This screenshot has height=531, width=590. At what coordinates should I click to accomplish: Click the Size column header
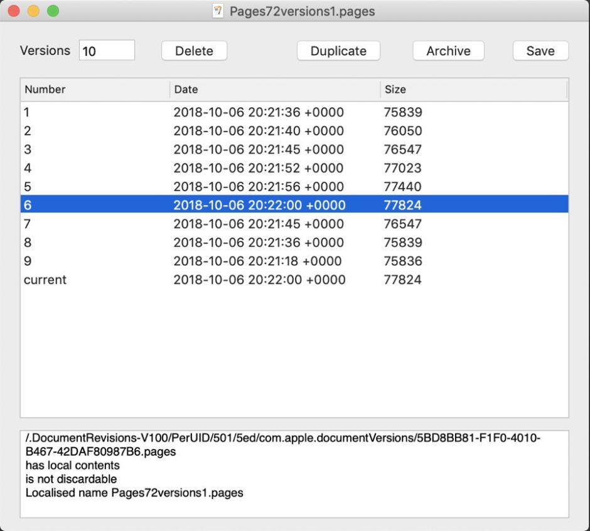(473, 90)
